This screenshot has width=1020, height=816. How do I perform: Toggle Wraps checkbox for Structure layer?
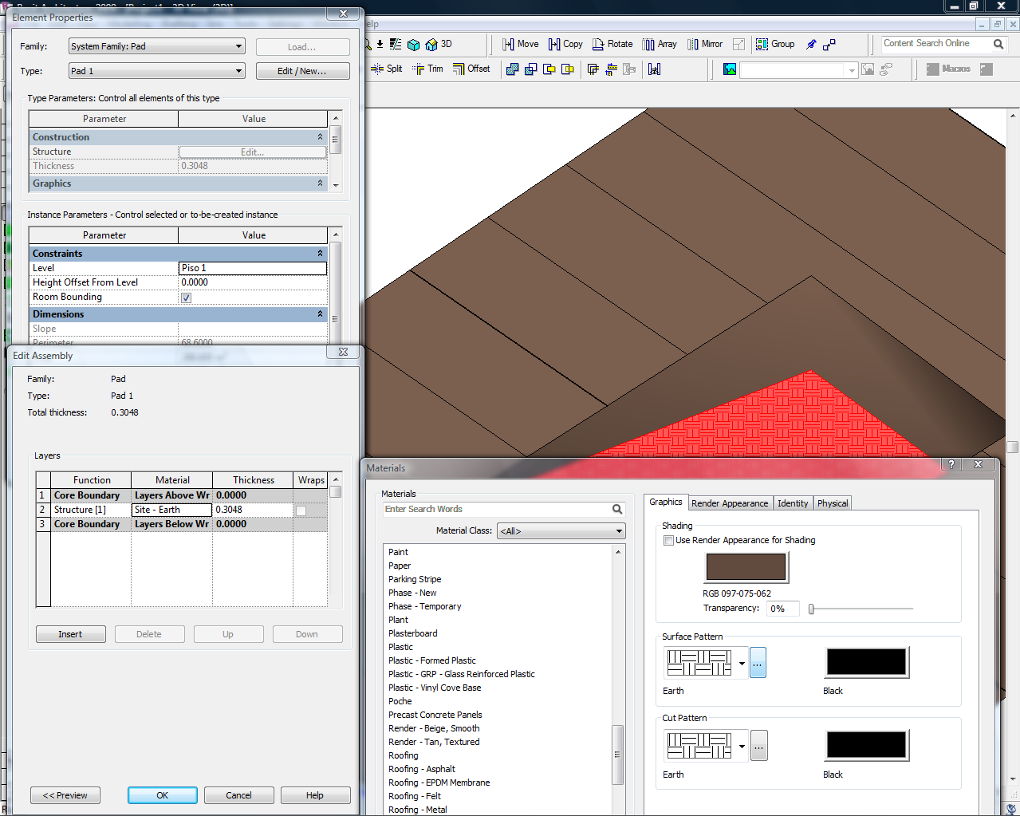tap(301, 510)
